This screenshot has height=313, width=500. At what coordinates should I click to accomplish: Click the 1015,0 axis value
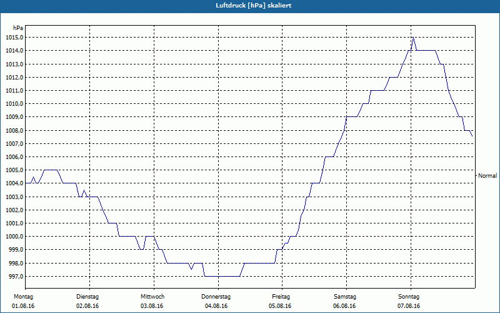coord(14,38)
